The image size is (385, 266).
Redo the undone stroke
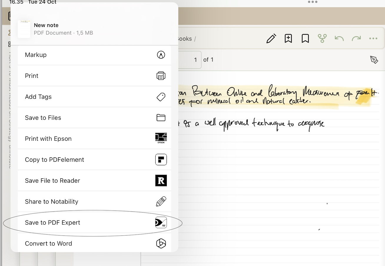(356, 38)
